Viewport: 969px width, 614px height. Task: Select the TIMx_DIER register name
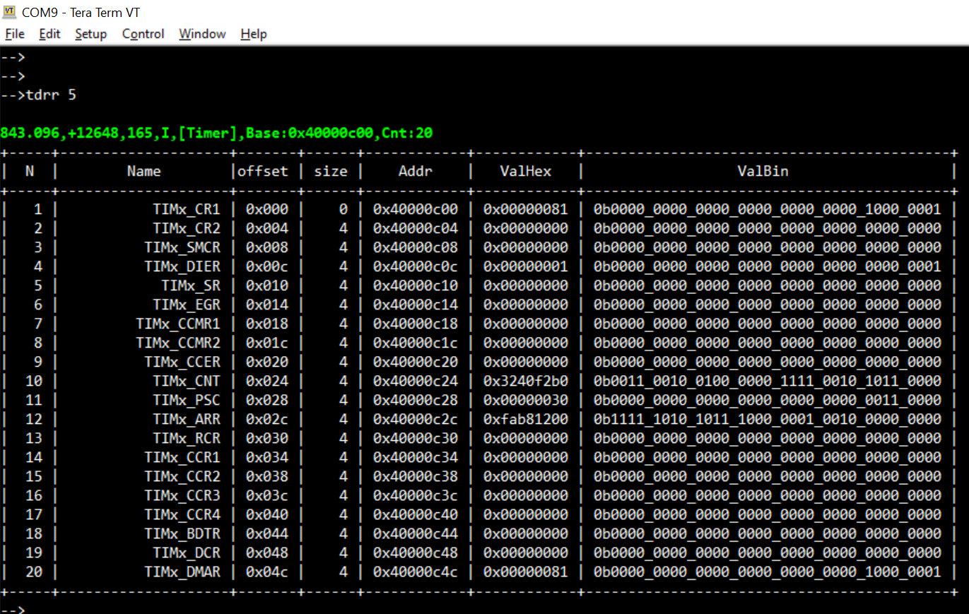(x=182, y=266)
